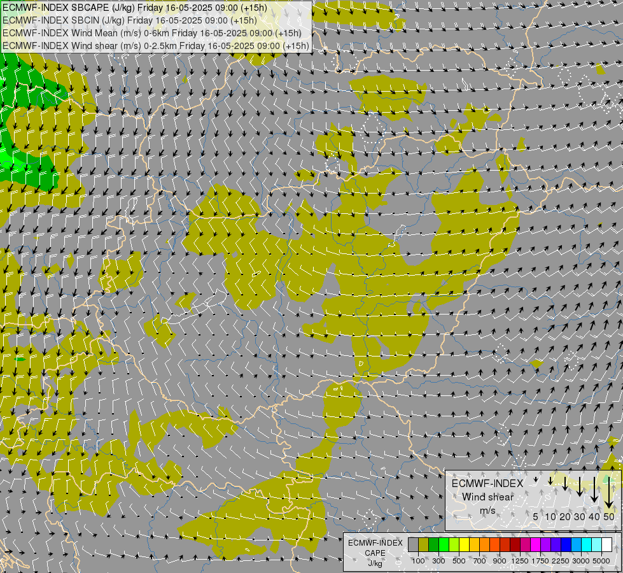Select the bright magenta CAPE legend swatch
Screen dimensions: 623x573
[x=535, y=544]
